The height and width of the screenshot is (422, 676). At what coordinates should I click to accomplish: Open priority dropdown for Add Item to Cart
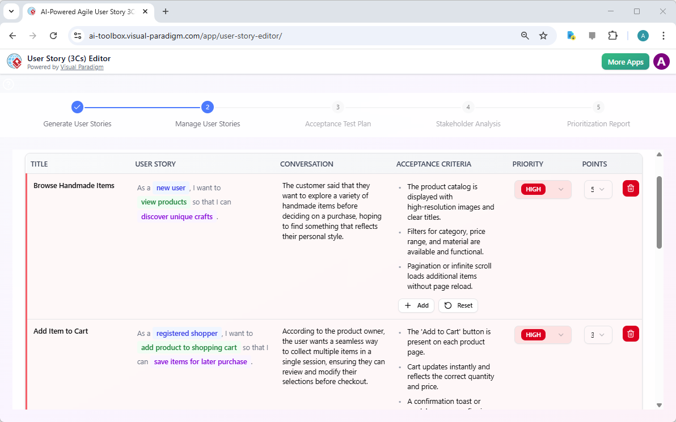coord(542,334)
